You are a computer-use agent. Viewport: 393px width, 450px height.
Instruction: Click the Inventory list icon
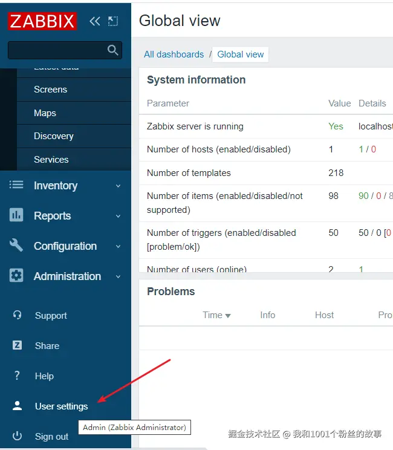point(16,185)
